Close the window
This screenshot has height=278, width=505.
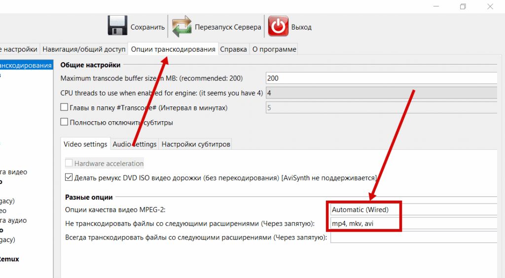(x=490, y=6)
